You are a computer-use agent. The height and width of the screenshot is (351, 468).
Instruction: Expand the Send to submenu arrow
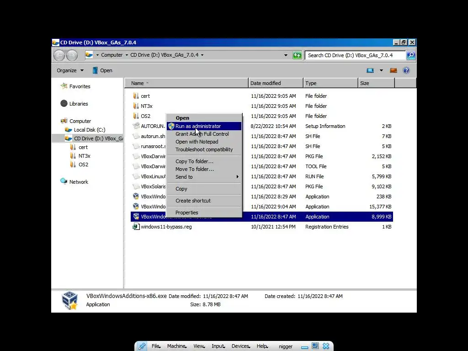[x=238, y=177]
